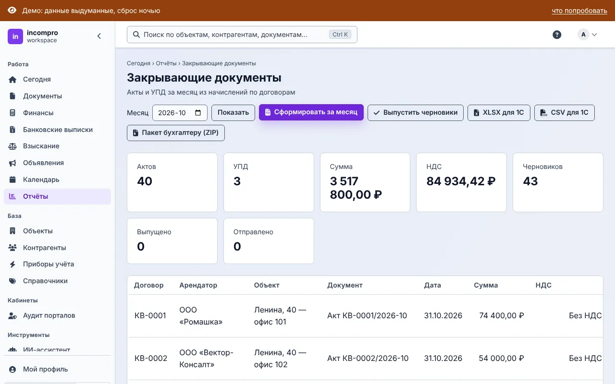
Task: Click the tags icon next to Справочники
Action: 13,281
